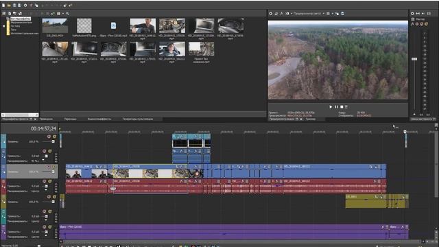The height and width of the screenshot is (247, 439).
Task: Adjust the red audio track volume slider
Action: (x=46, y=186)
